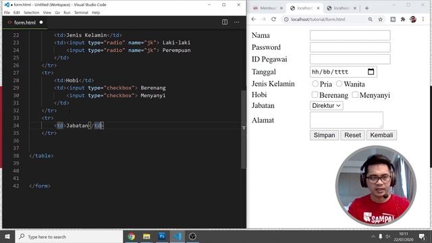The image size is (432, 243).
Task: Click the Reset button
Action: click(x=352, y=135)
